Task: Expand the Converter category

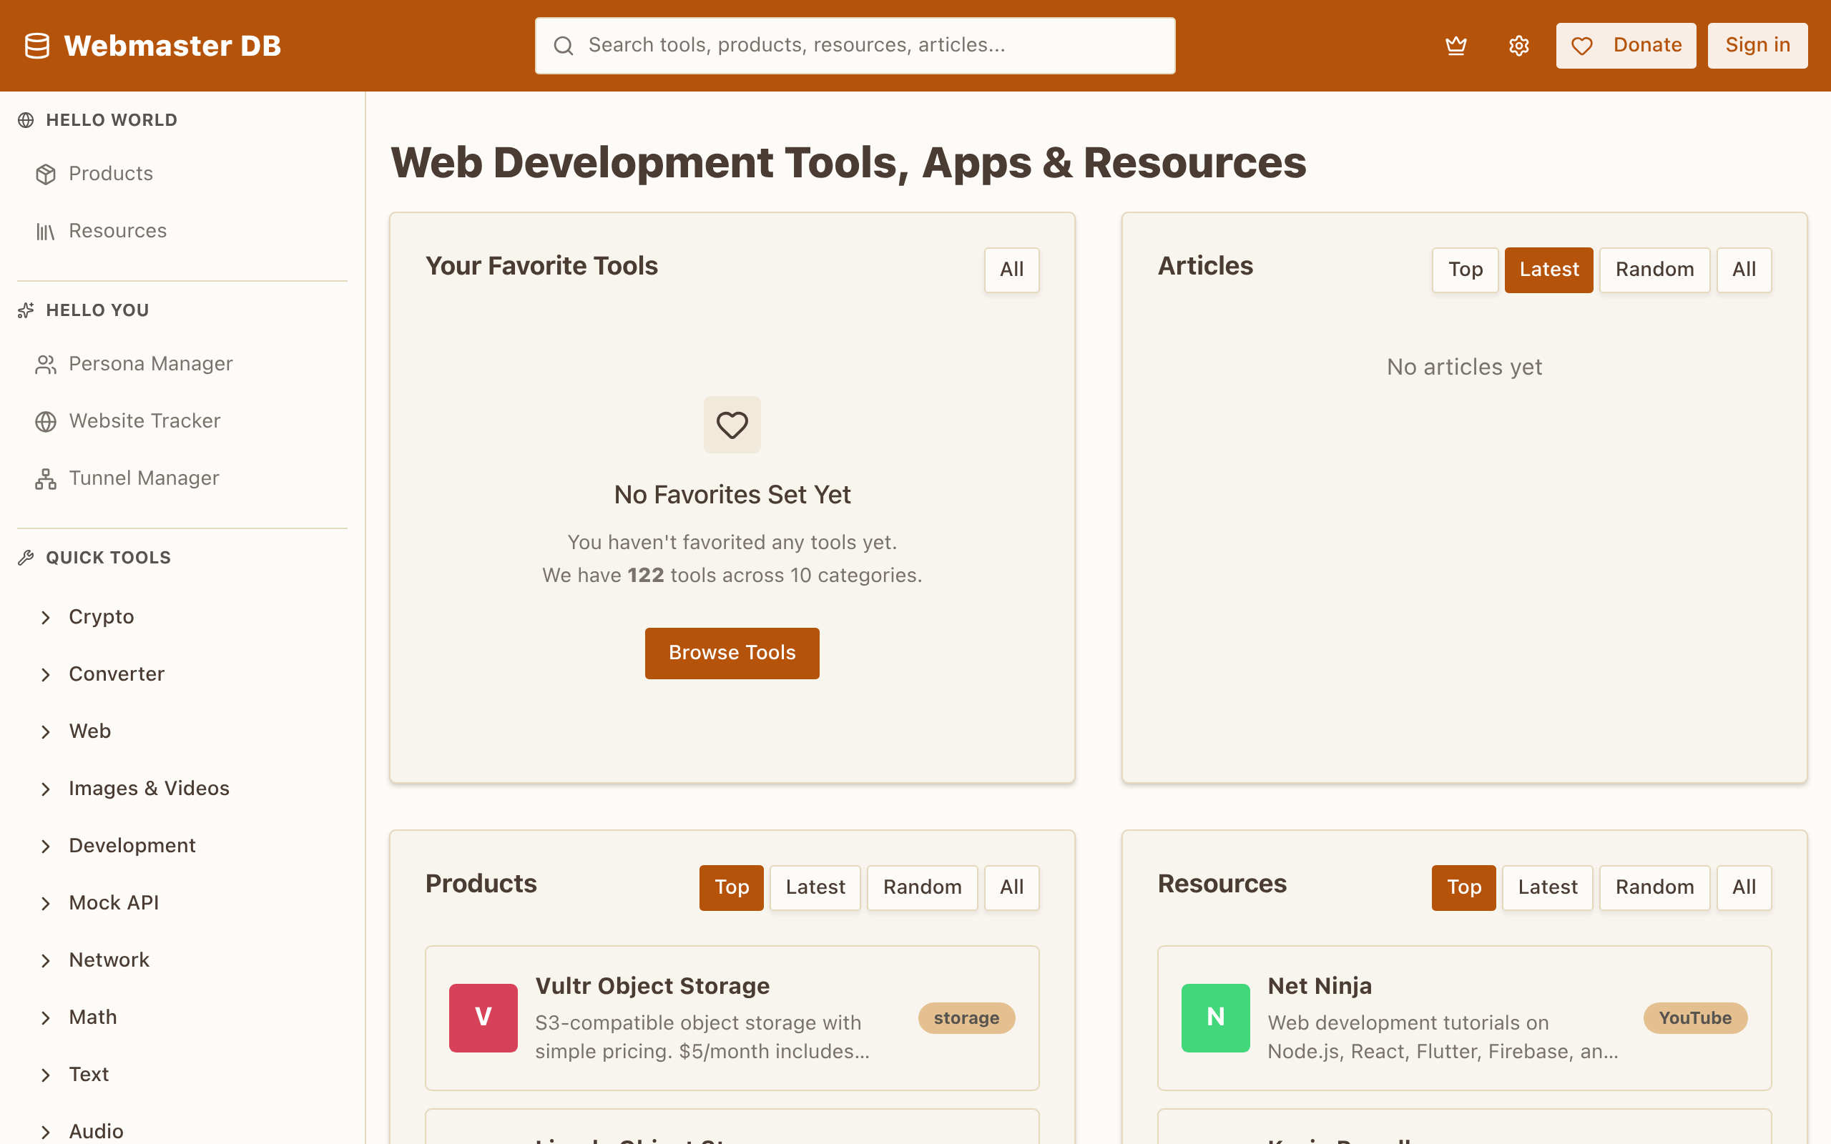Action: [116, 674]
